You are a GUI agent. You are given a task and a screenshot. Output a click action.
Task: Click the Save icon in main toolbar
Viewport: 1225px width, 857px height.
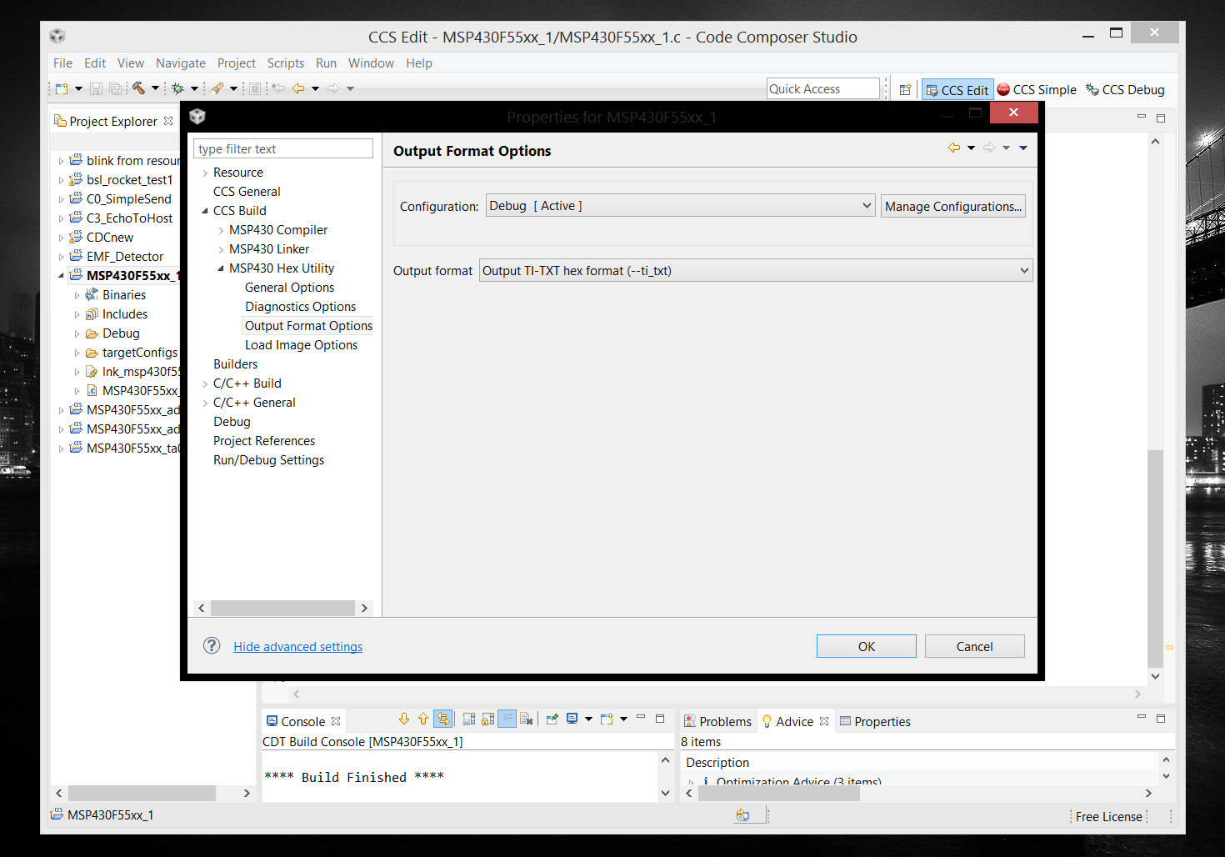(x=96, y=88)
